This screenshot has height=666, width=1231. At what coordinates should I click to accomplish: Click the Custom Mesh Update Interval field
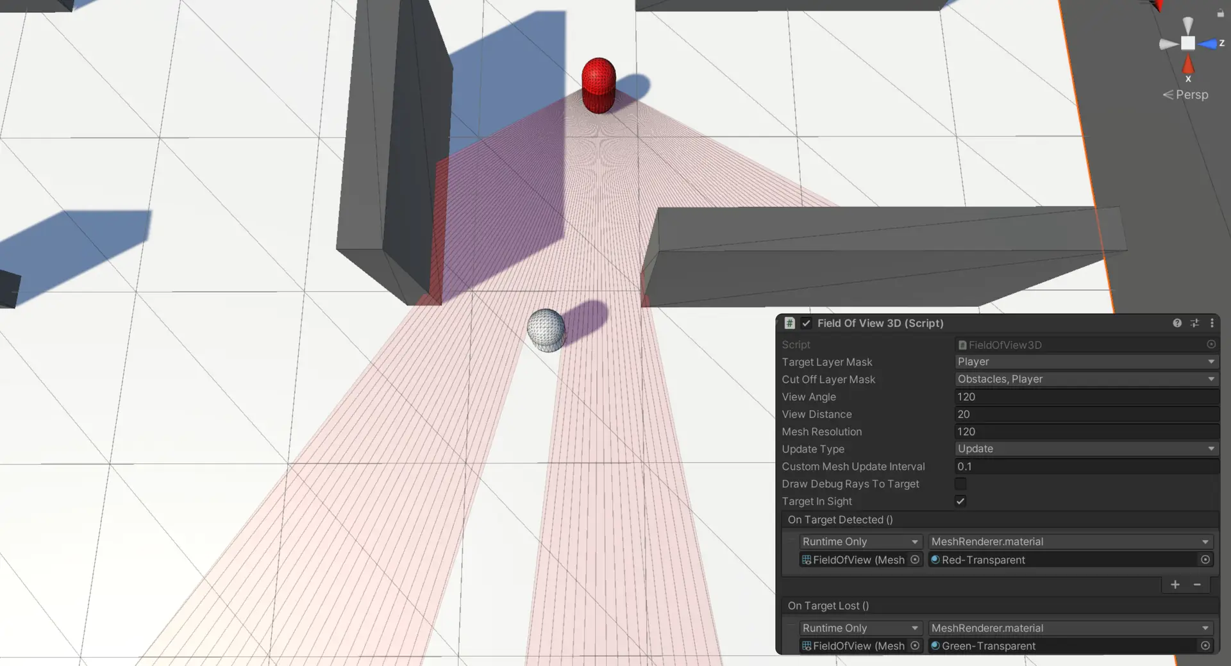pyautogui.click(x=1087, y=467)
